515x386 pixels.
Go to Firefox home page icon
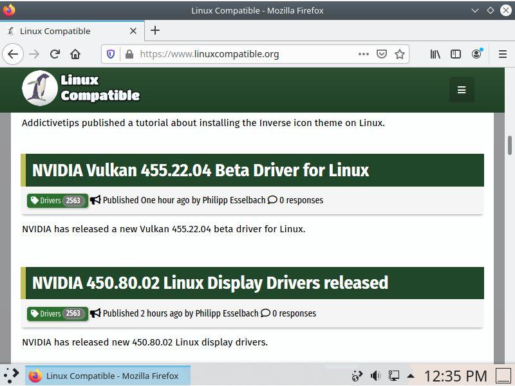pyautogui.click(x=75, y=54)
